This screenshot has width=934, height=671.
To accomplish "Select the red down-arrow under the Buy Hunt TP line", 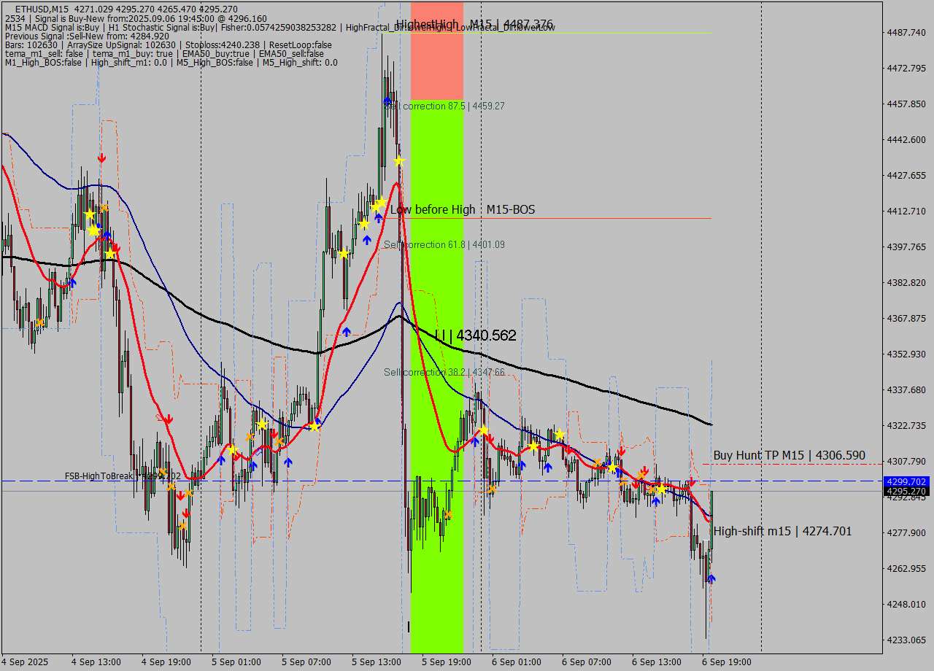I will coord(692,482).
